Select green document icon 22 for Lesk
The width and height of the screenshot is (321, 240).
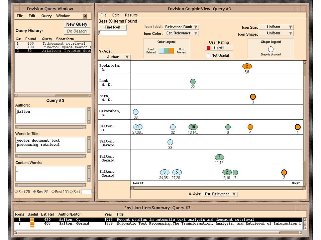pos(193,82)
